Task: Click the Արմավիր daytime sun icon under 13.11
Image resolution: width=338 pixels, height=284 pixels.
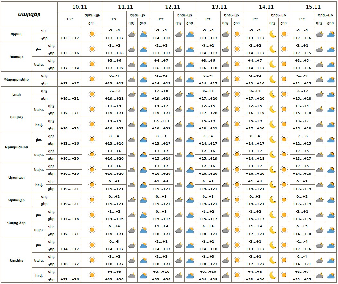Action: (237, 200)
